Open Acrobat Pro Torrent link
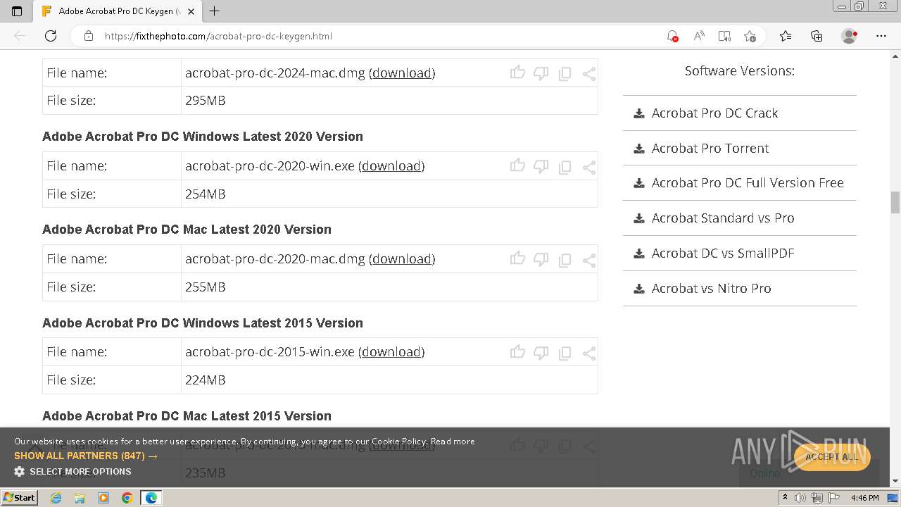 click(x=710, y=148)
